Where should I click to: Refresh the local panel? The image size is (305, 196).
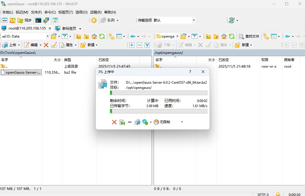(x=102, y=36)
